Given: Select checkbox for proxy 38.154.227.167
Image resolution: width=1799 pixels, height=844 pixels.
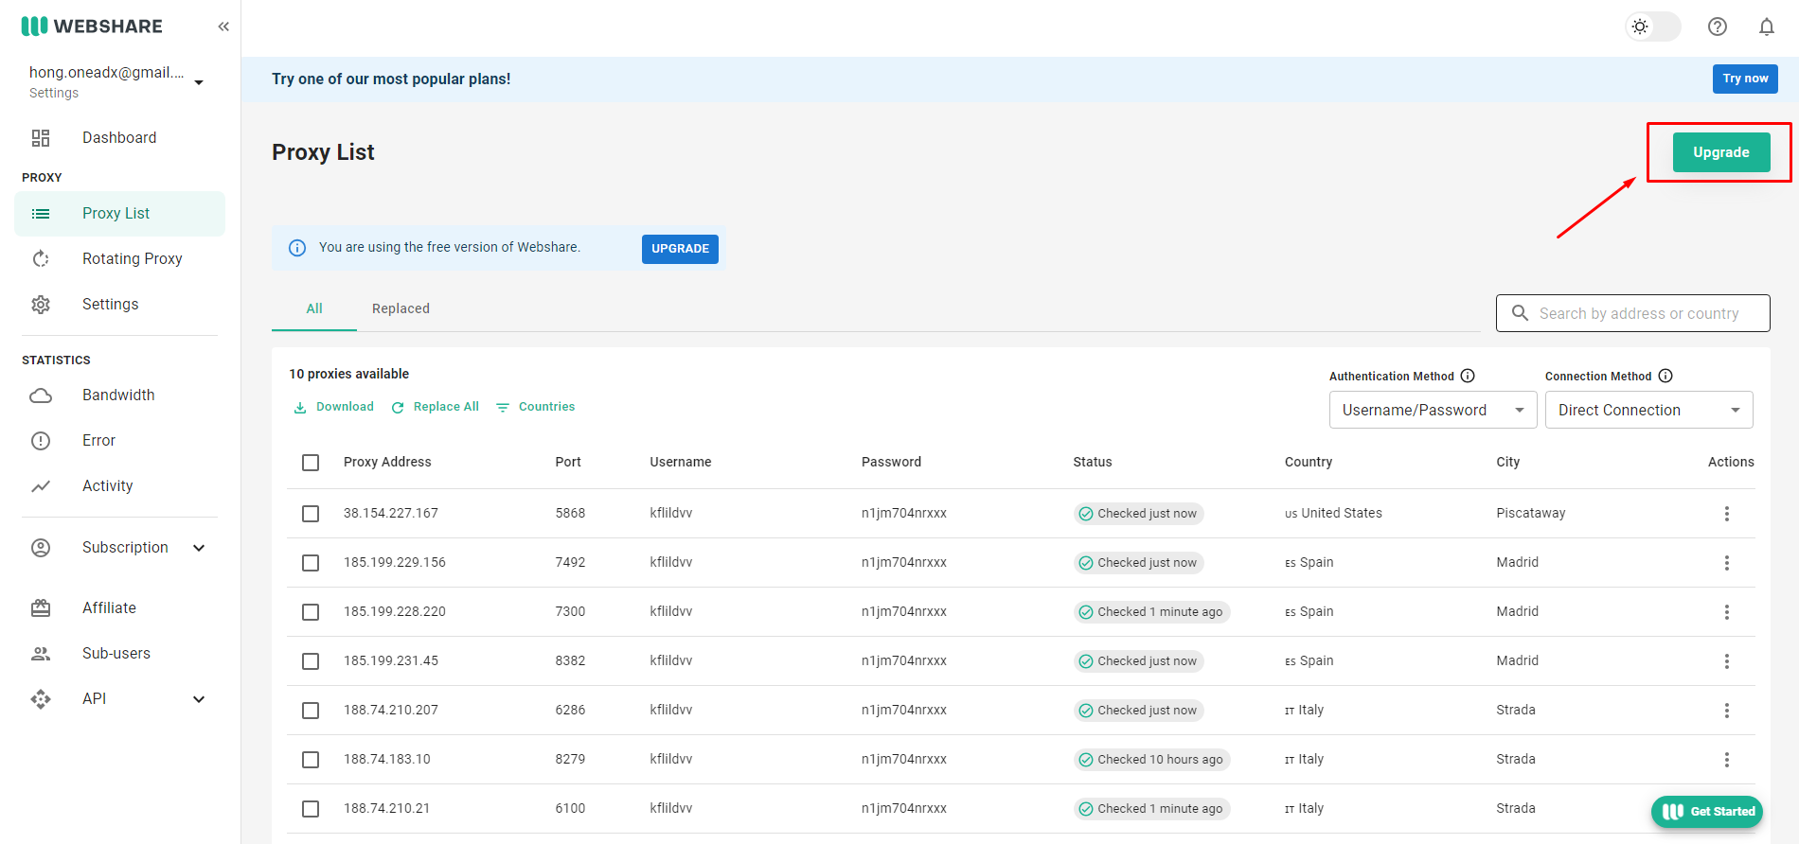Looking at the screenshot, I should coord(311,514).
